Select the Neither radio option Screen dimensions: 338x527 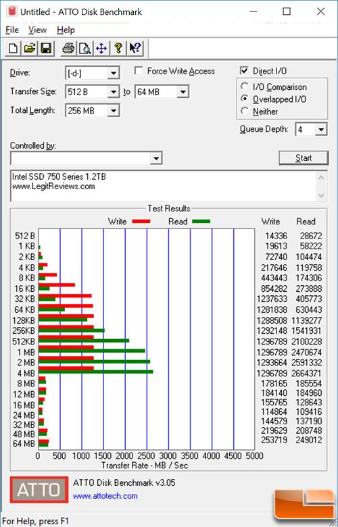click(x=245, y=111)
